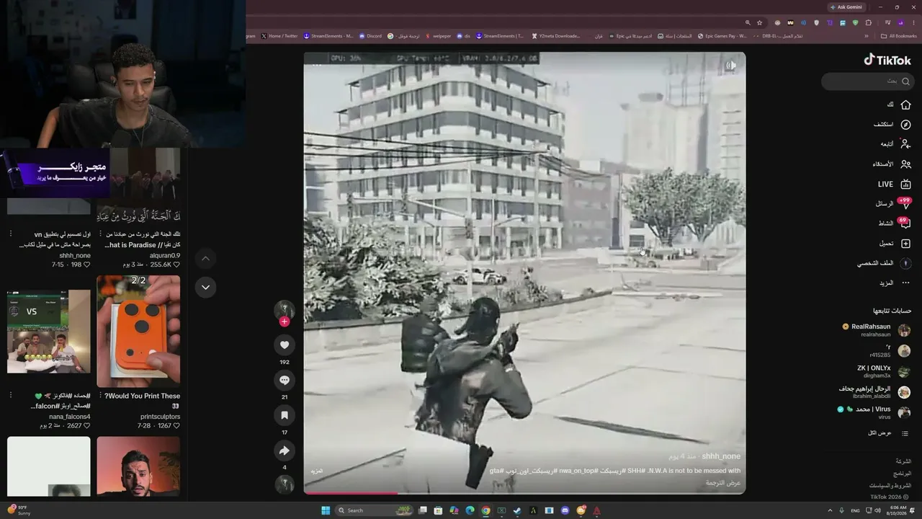Open Steam from the Windows taskbar
This screenshot has width=922, height=519.
[518, 510]
